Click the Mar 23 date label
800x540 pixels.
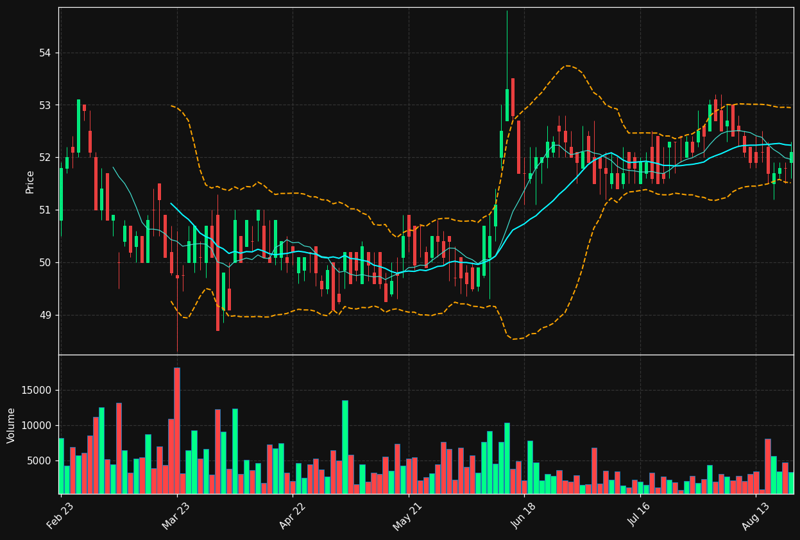click(x=176, y=516)
